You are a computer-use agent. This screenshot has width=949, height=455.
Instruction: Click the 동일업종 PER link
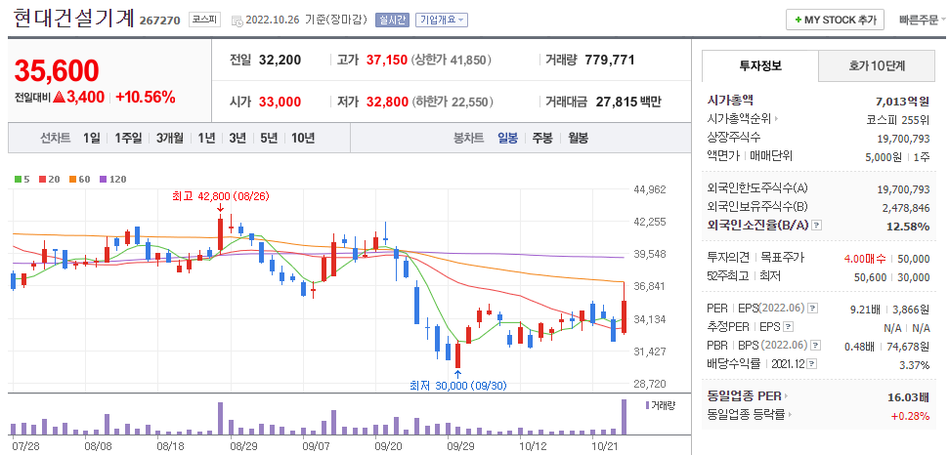click(x=745, y=396)
